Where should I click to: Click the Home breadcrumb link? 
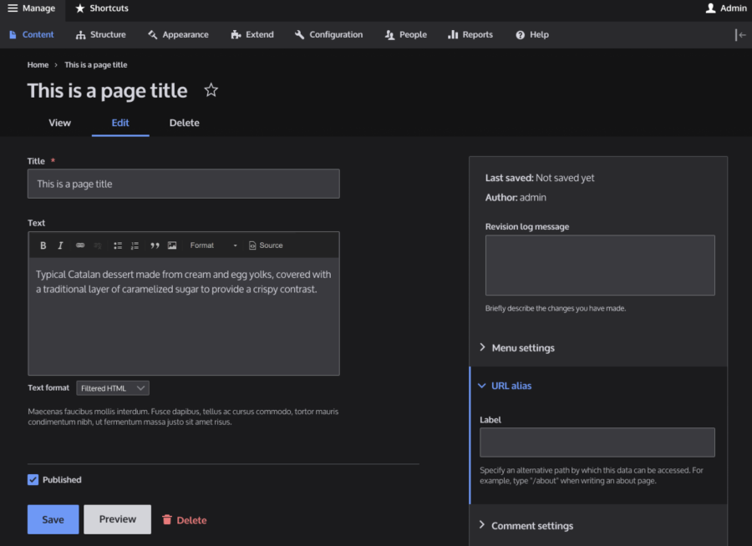point(38,65)
